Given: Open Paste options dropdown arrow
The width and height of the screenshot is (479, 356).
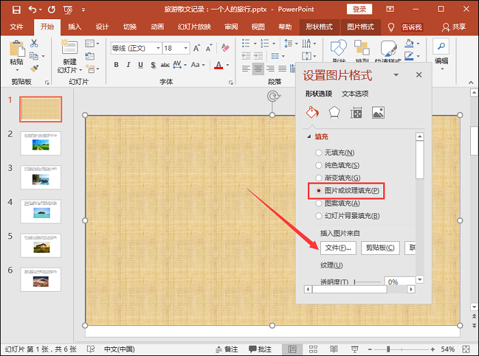Looking at the screenshot, I should pyautogui.click(x=17, y=70).
